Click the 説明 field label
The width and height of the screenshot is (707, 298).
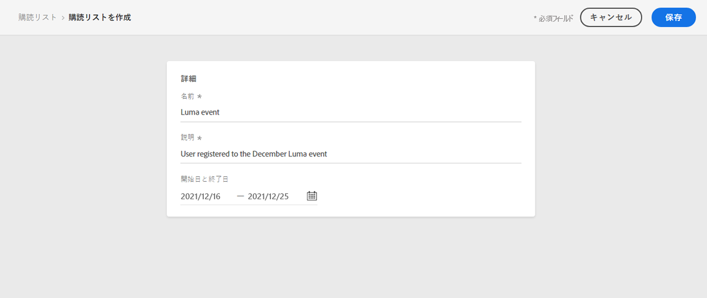coord(188,138)
